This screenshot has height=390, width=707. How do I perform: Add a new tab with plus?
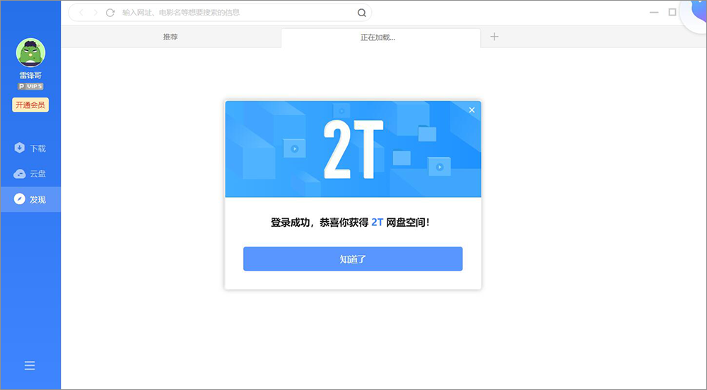pos(494,37)
